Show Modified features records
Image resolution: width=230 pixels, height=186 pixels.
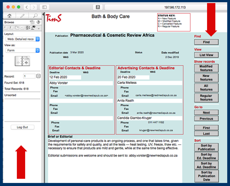point(206,68)
